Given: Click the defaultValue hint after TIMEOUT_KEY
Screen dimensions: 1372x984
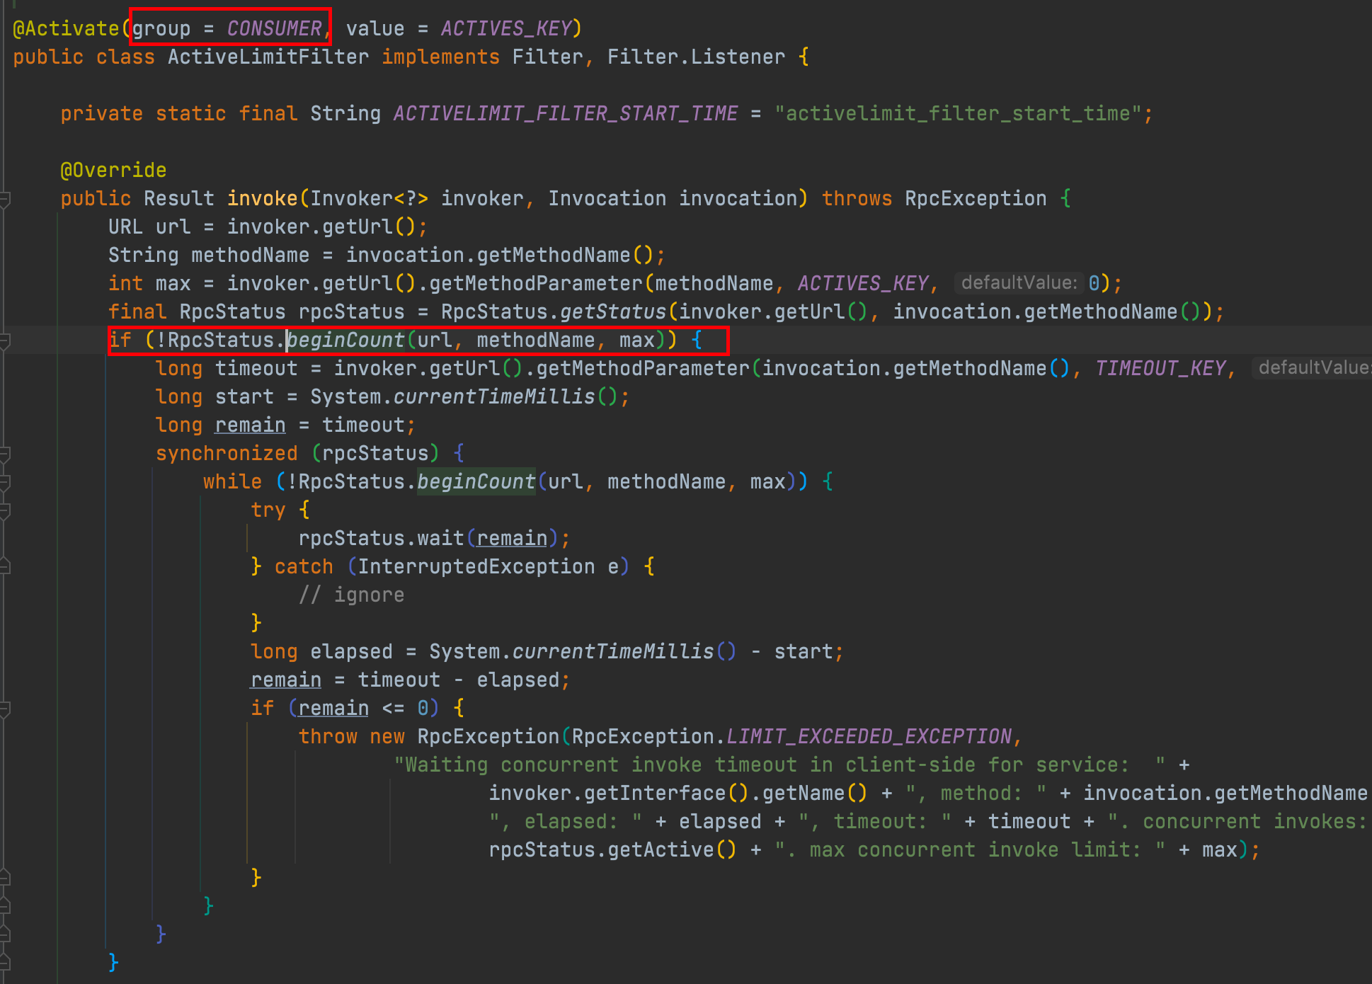Looking at the screenshot, I should tap(1313, 368).
